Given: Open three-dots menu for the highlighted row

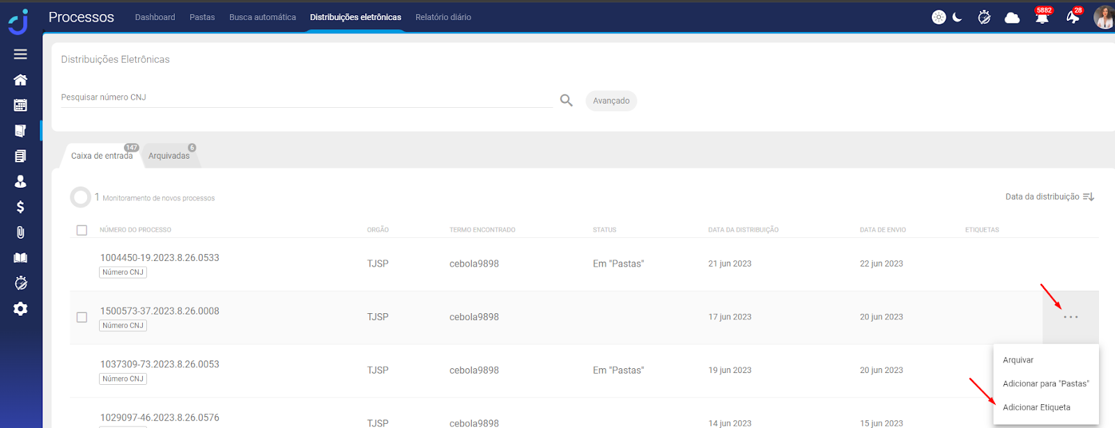Looking at the screenshot, I should 1070,317.
